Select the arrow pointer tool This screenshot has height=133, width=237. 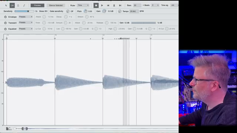tap(6, 6)
